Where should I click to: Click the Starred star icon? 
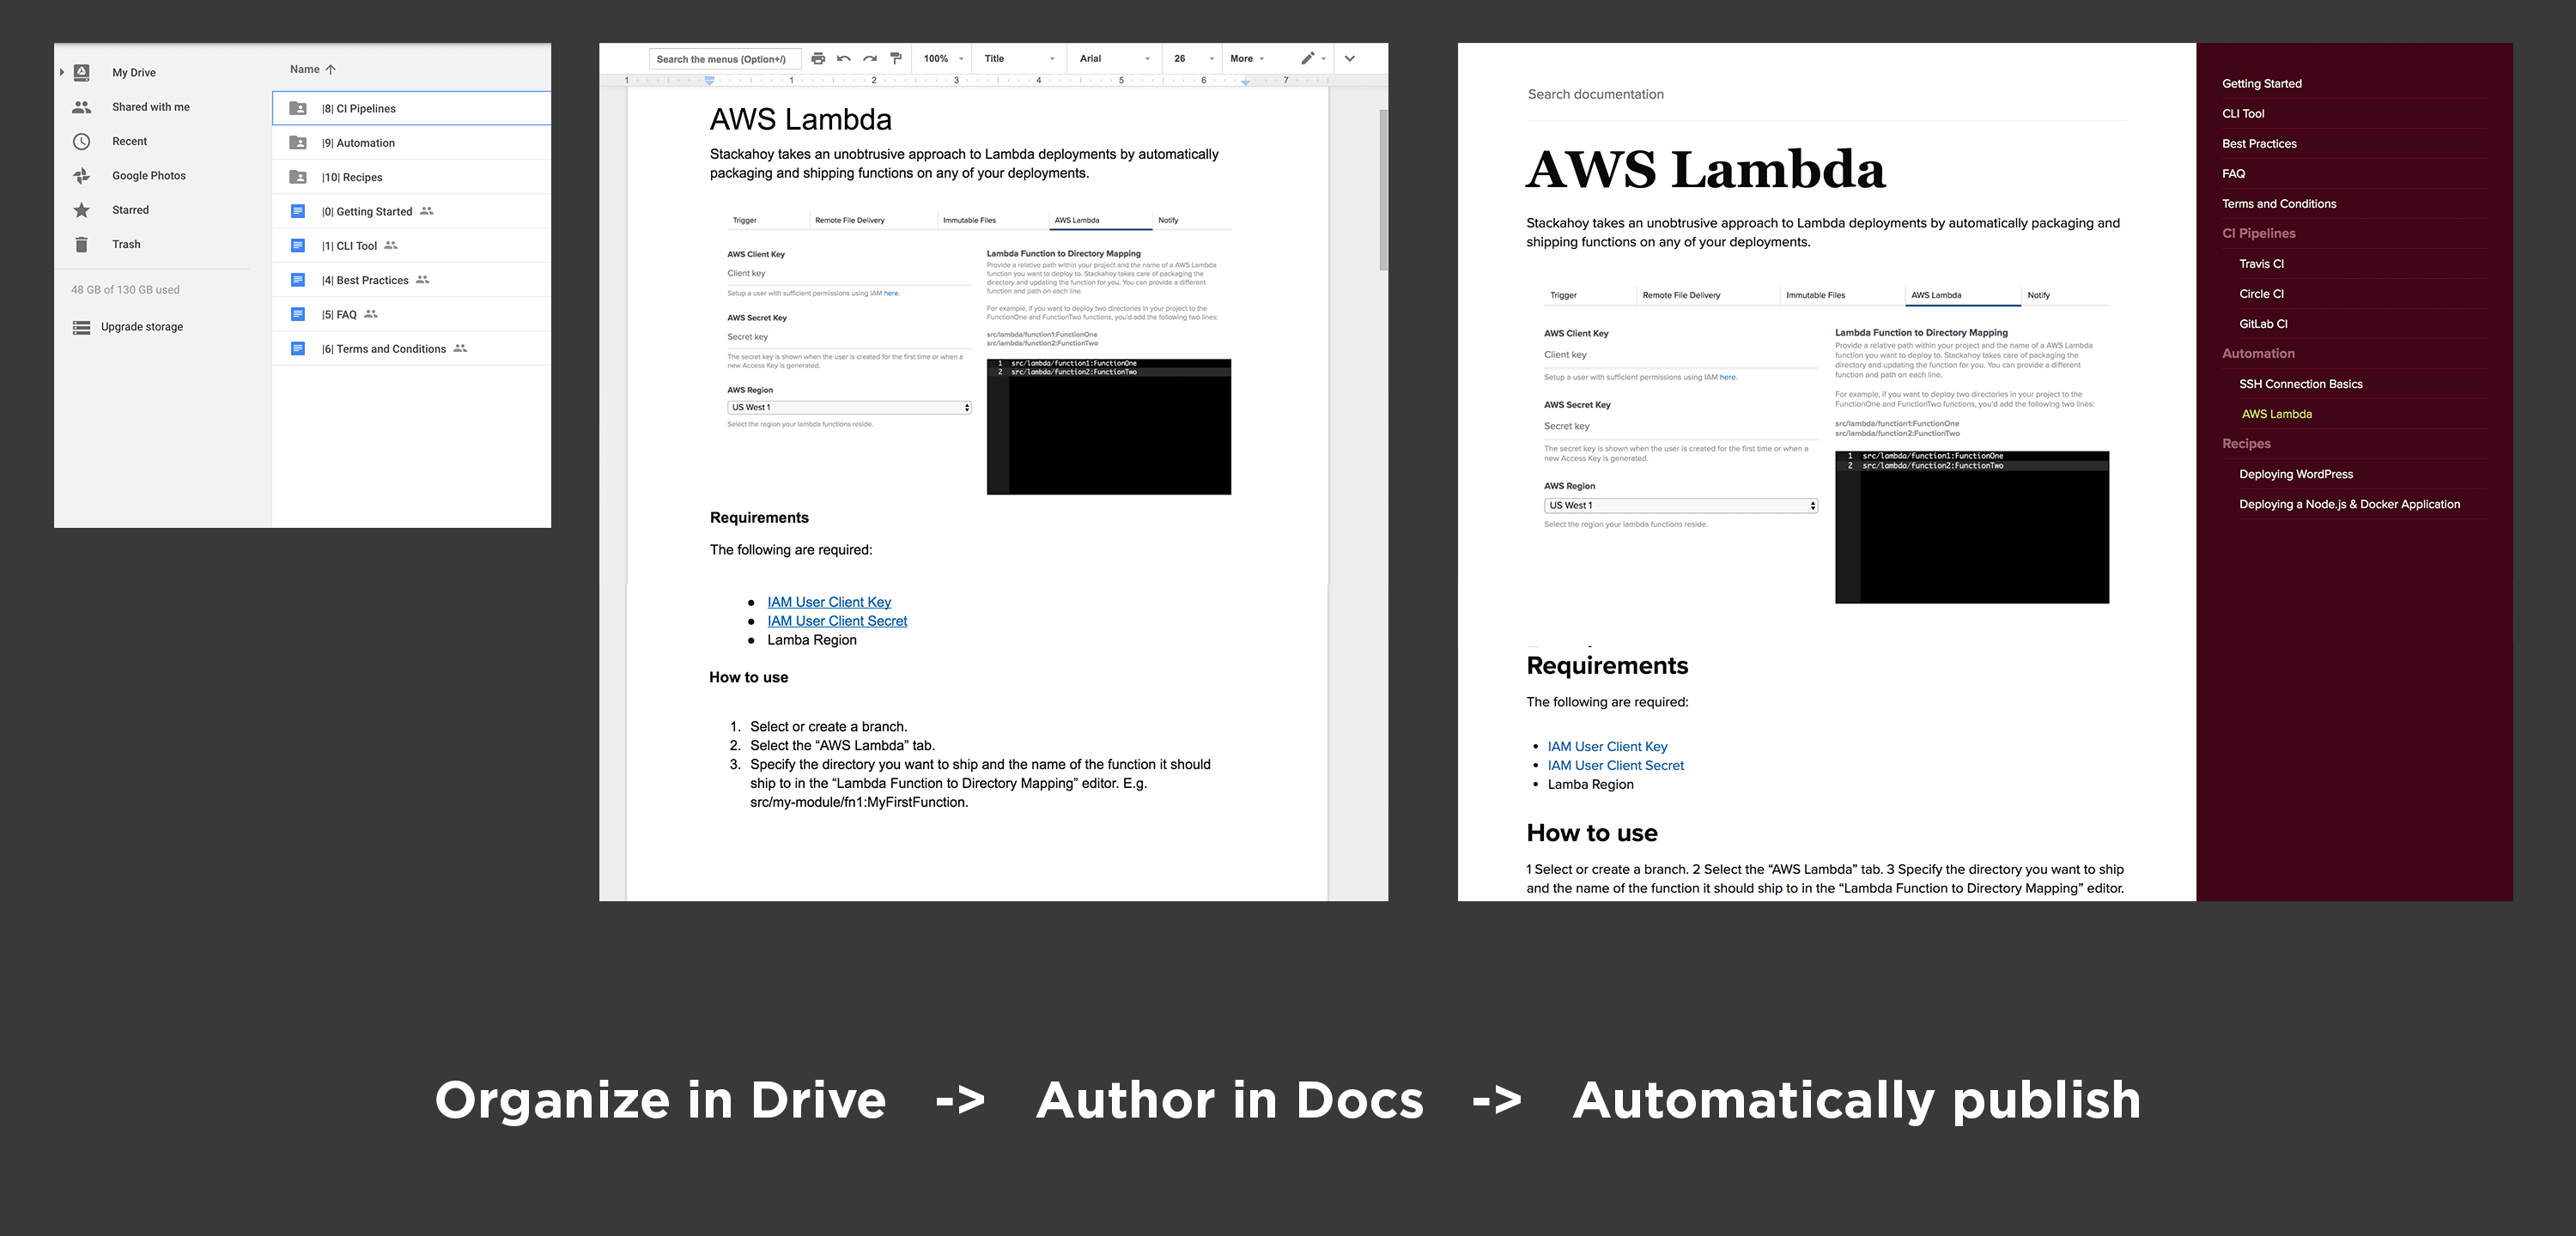[x=82, y=210]
